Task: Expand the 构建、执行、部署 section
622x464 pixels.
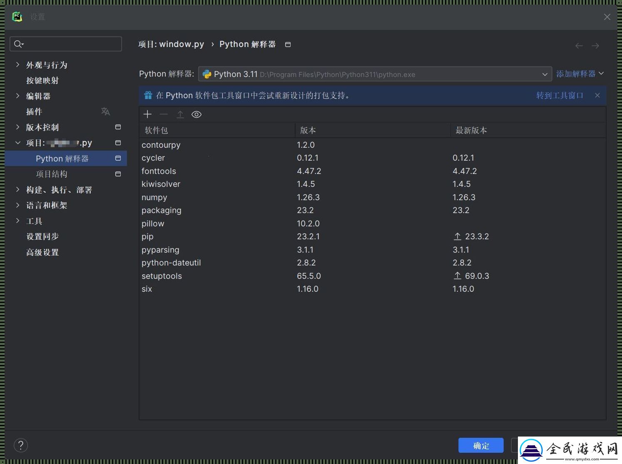Action: click(x=17, y=189)
